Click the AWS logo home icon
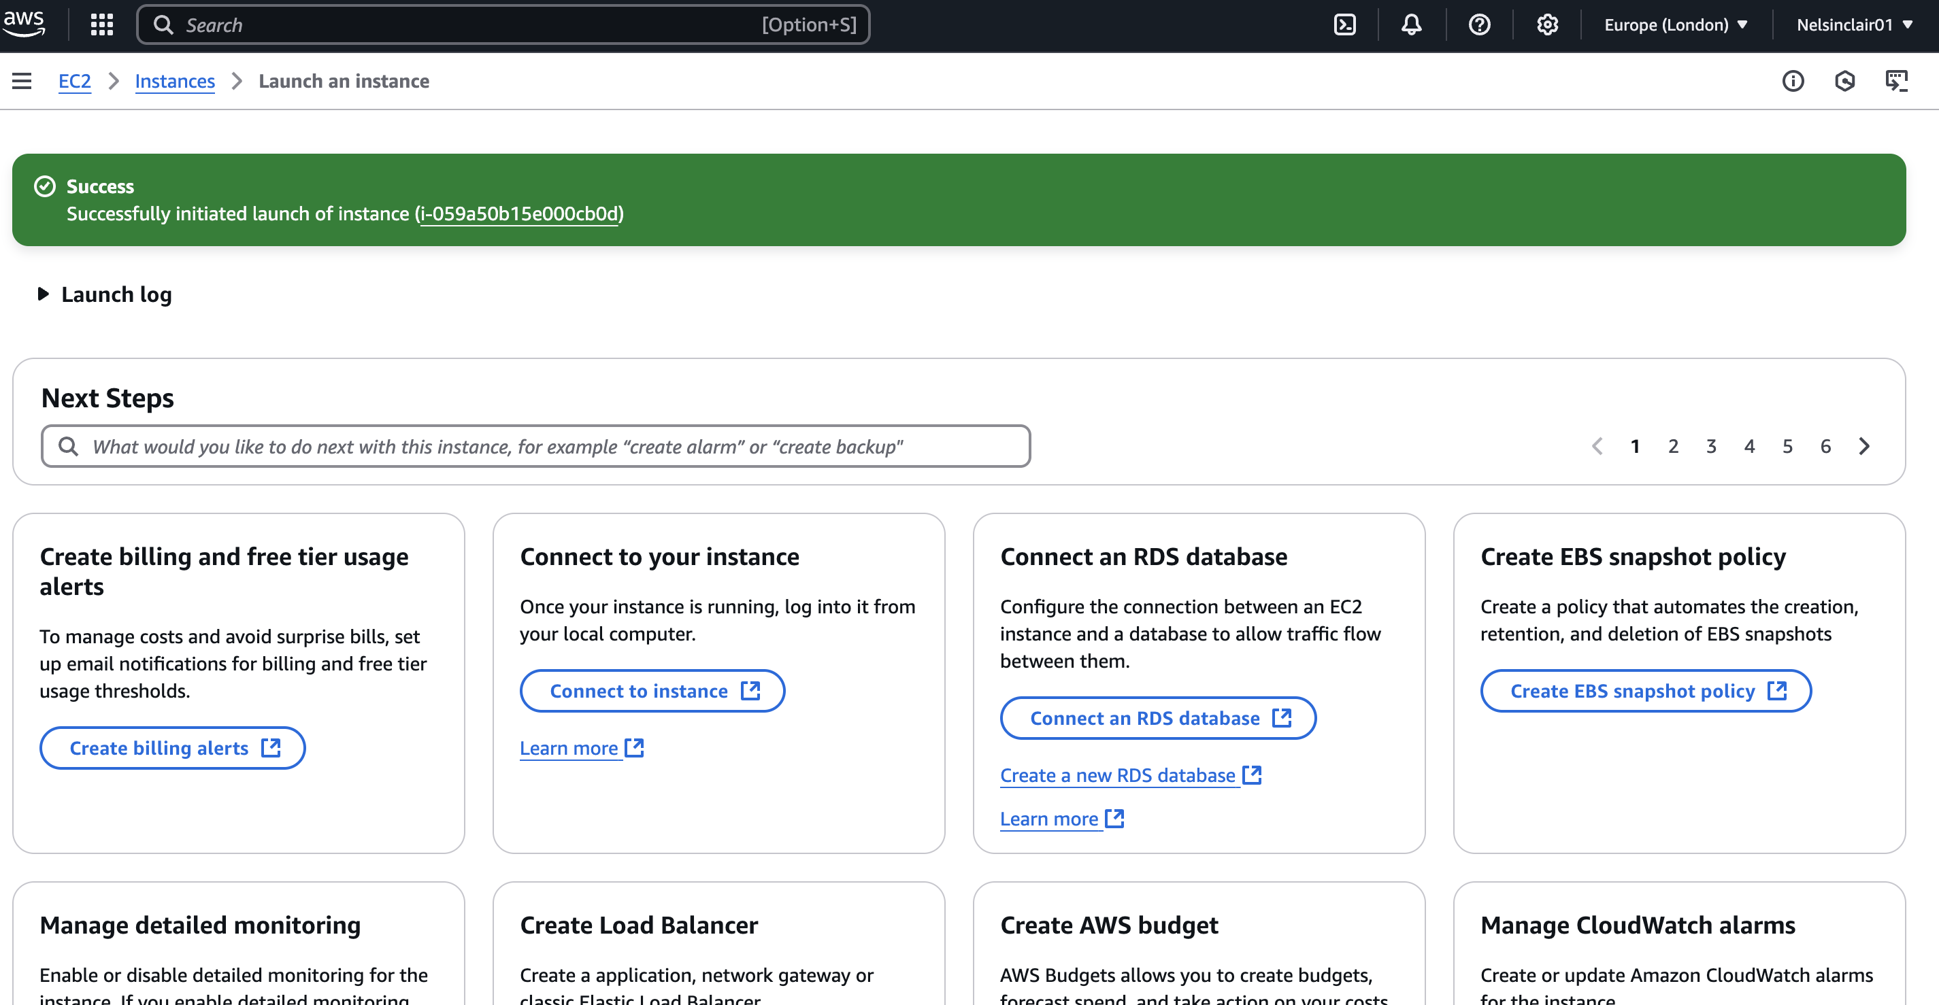 click(x=24, y=22)
